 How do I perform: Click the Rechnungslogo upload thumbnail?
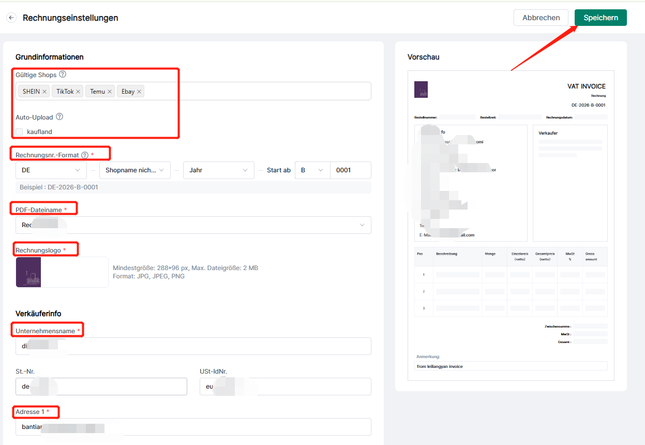[62, 272]
